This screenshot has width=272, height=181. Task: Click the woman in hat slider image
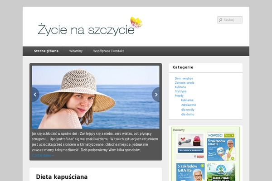pyautogui.click(x=96, y=97)
